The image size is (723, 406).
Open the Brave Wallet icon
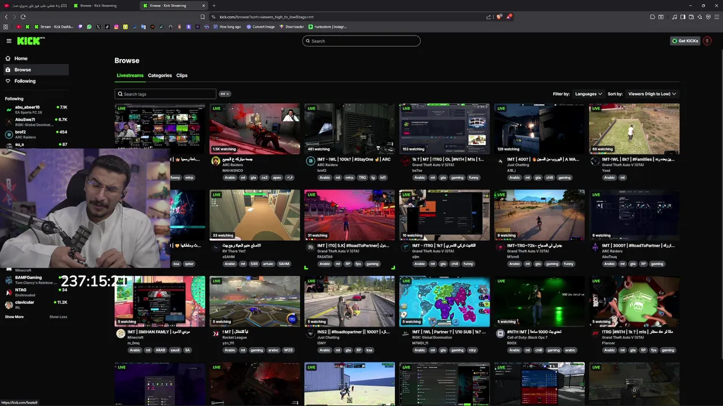pyautogui.click(x=691, y=17)
